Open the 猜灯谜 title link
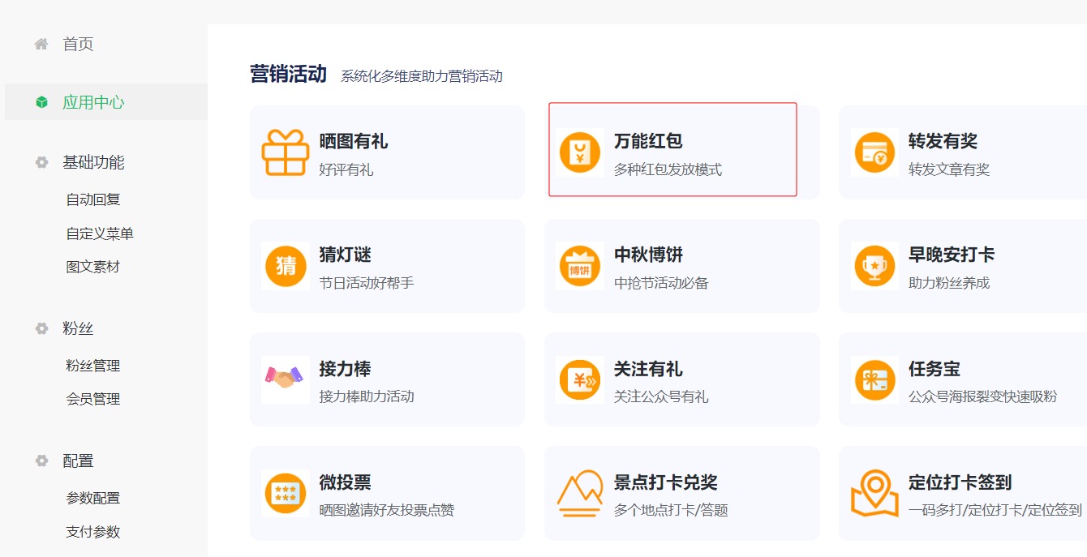Viewport: 1087px width, 557px height. [x=345, y=255]
